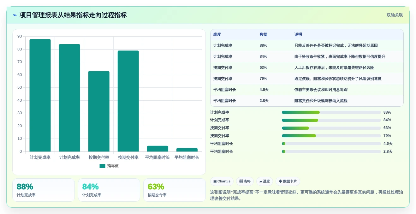Click table cell 通过依赖、阻塞和验收状态联动提升了风险识别速度

coord(338,79)
